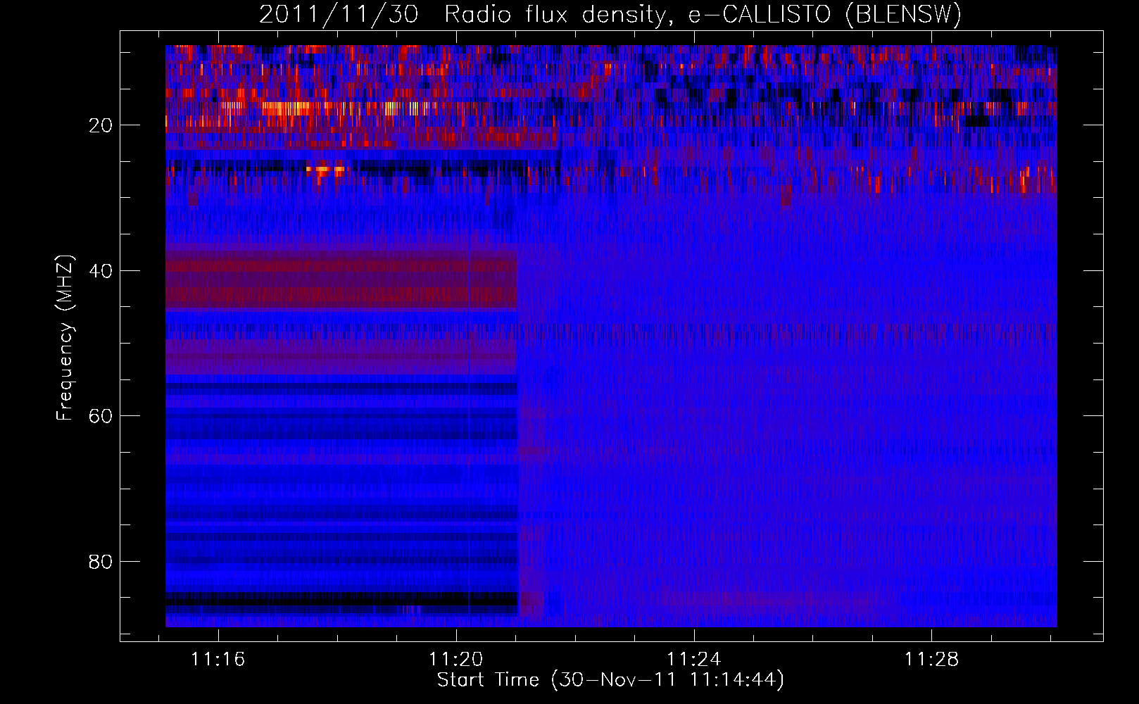This screenshot has height=704, width=1139.
Task: Click the "Start Time (30-Nov-11 11:14:44)" label
Action: [610, 680]
